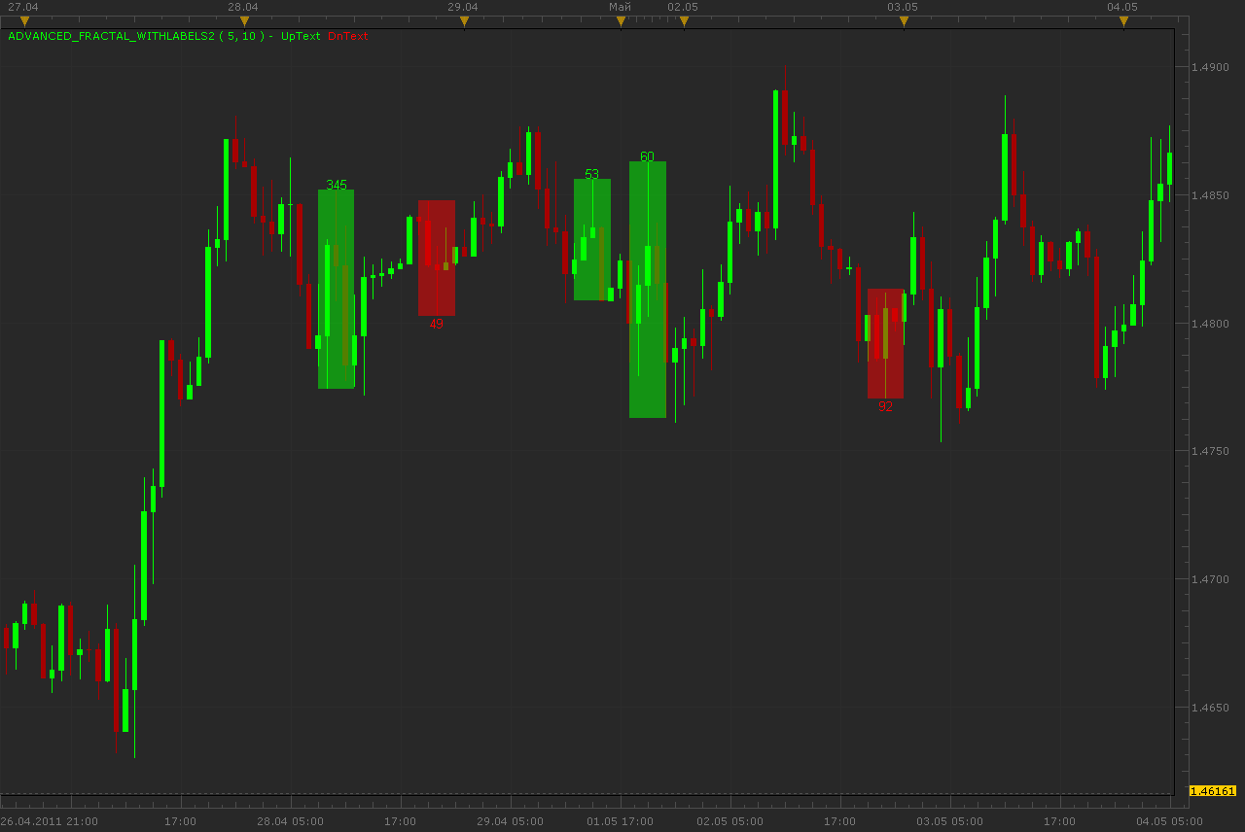Select the fractal label 345

(x=337, y=185)
